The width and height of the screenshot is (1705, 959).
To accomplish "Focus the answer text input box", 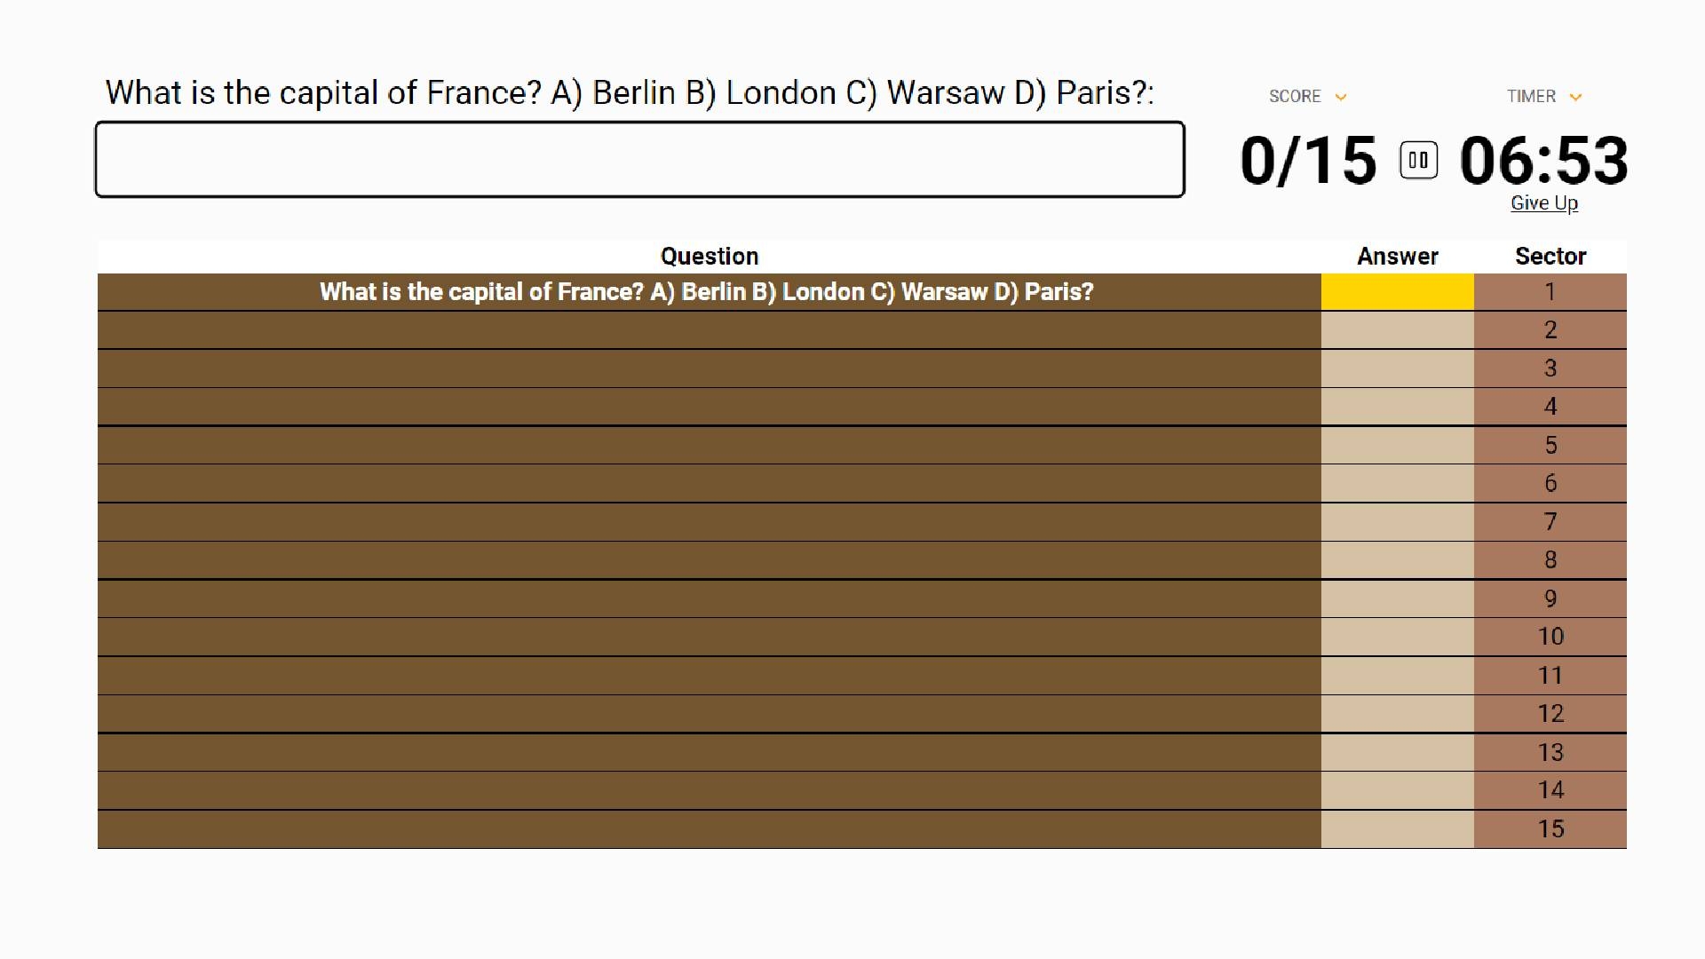I will [x=639, y=160].
